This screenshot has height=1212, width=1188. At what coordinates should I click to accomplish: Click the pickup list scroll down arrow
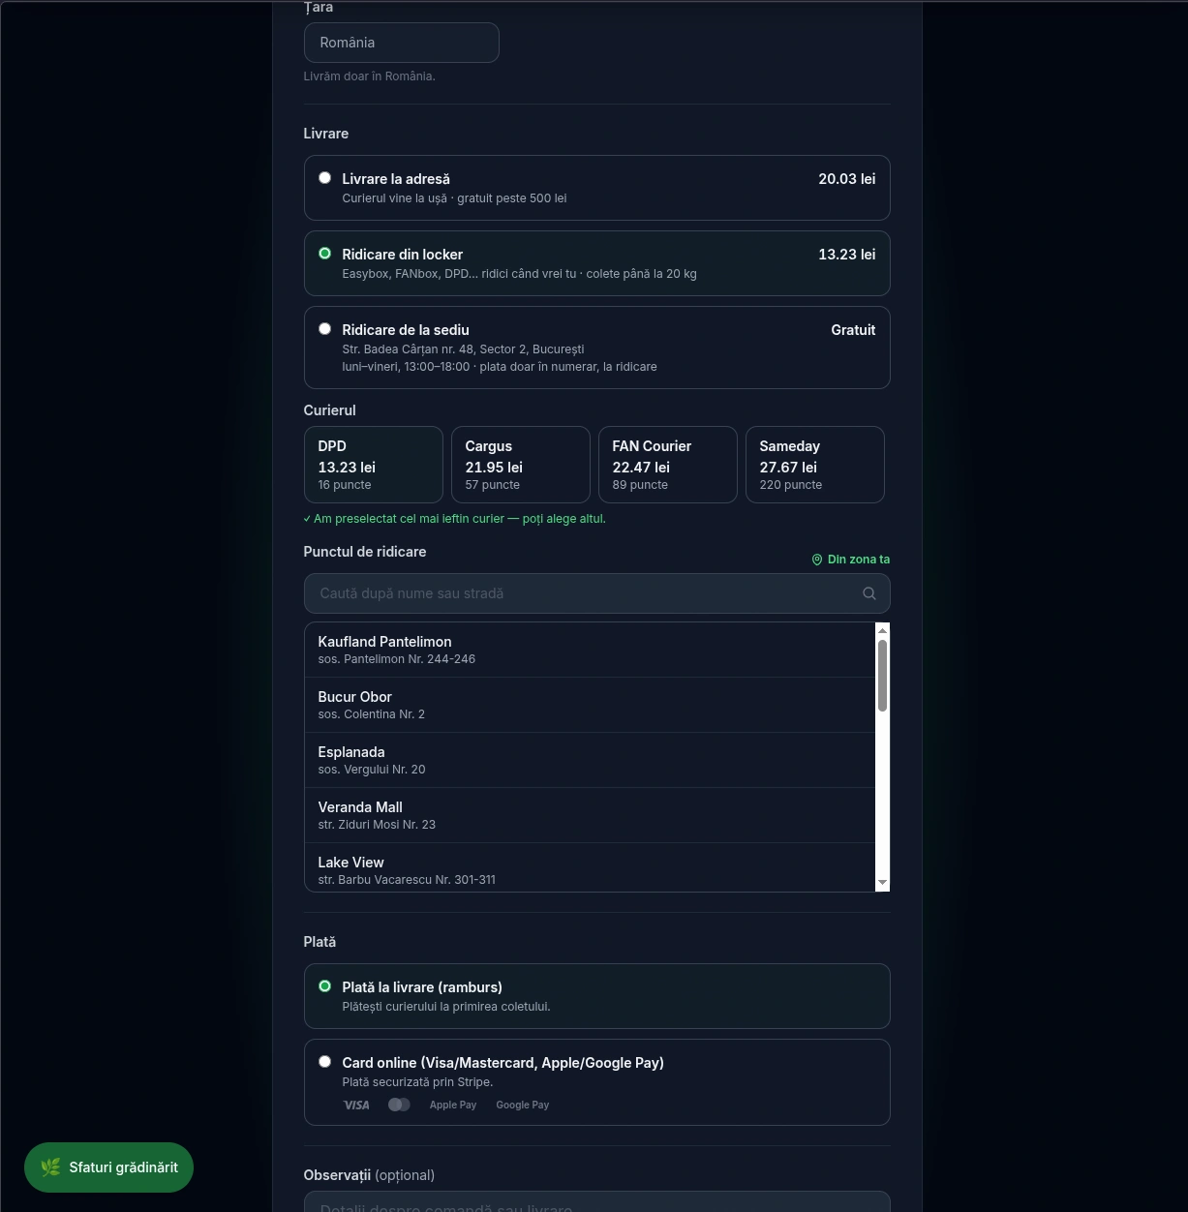click(882, 883)
